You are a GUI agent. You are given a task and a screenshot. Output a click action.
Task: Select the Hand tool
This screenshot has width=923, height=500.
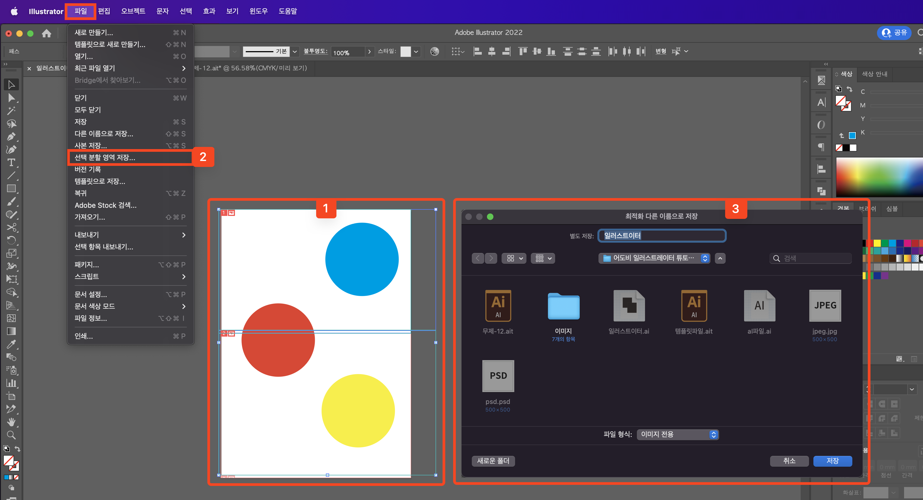pyautogui.click(x=11, y=422)
